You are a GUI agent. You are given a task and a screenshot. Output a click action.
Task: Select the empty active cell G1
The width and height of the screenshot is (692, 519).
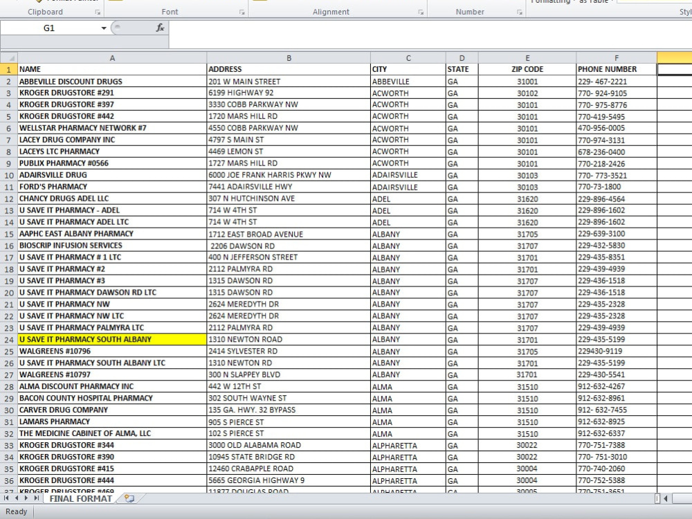point(674,69)
